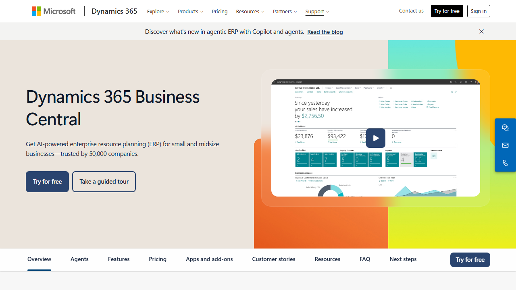Expand the Products dropdown

pos(190,11)
